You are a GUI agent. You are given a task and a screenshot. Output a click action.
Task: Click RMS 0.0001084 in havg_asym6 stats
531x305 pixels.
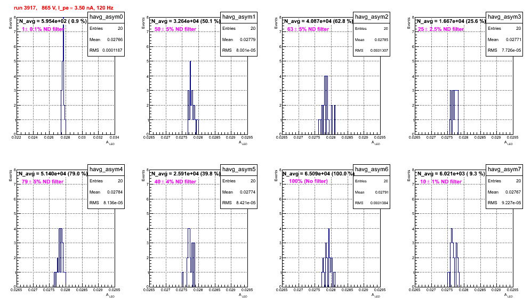pos(372,203)
